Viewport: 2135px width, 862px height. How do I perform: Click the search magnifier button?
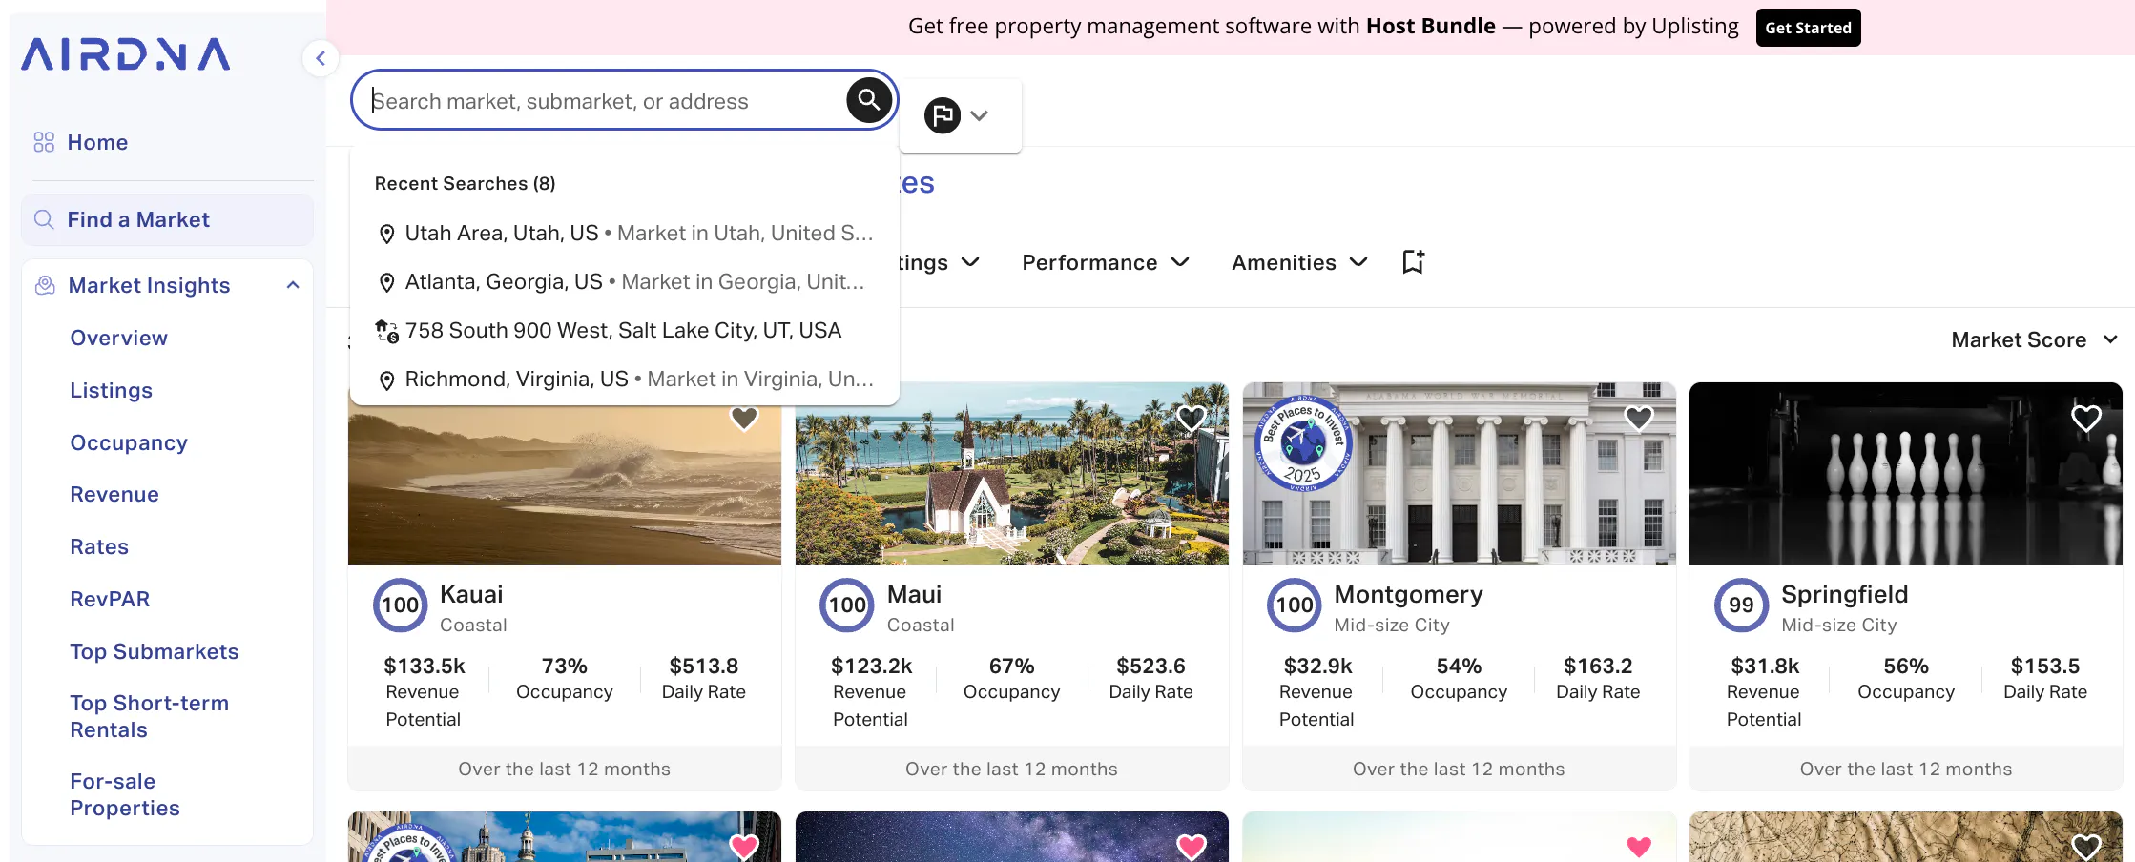click(868, 99)
